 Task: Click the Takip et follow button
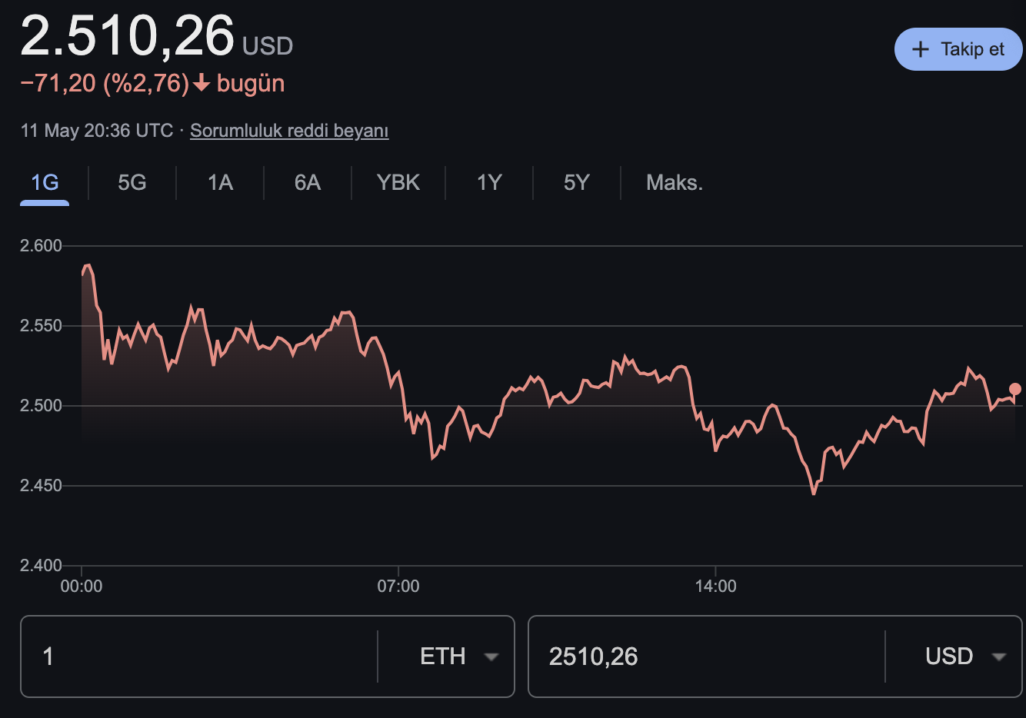pos(958,49)
